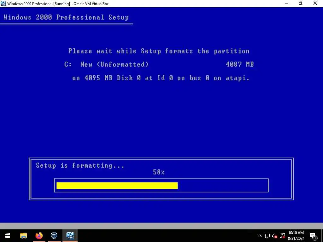Close the VirtualBox VM window

[315, 3]
